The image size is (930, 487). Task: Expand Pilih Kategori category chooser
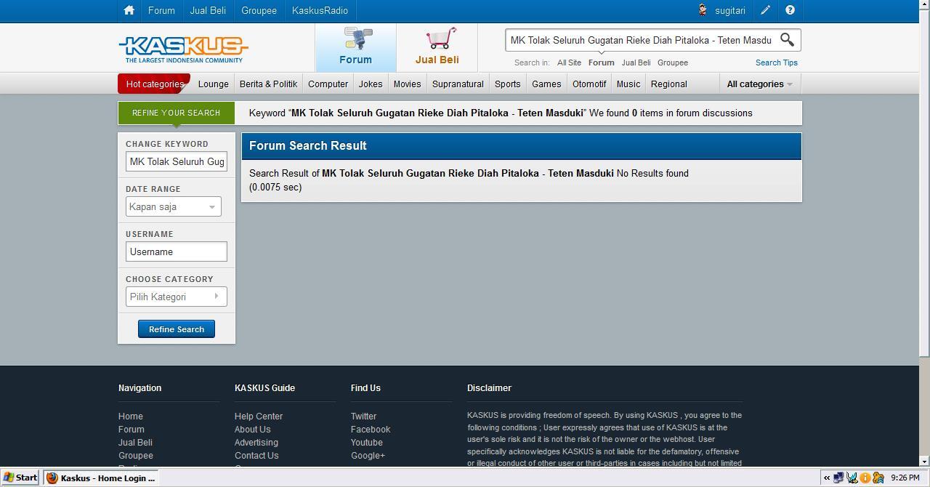point(177,297)
